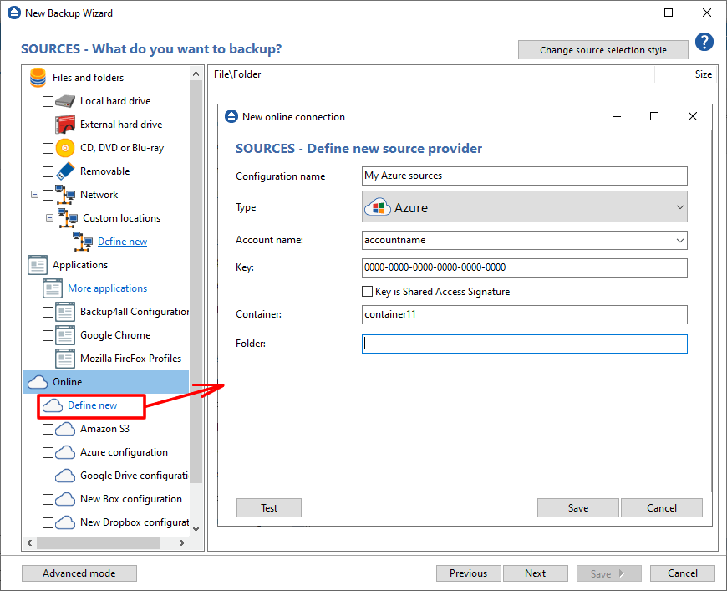
Task: Check the Removable checkbox
Action: (x=48, y=171)
